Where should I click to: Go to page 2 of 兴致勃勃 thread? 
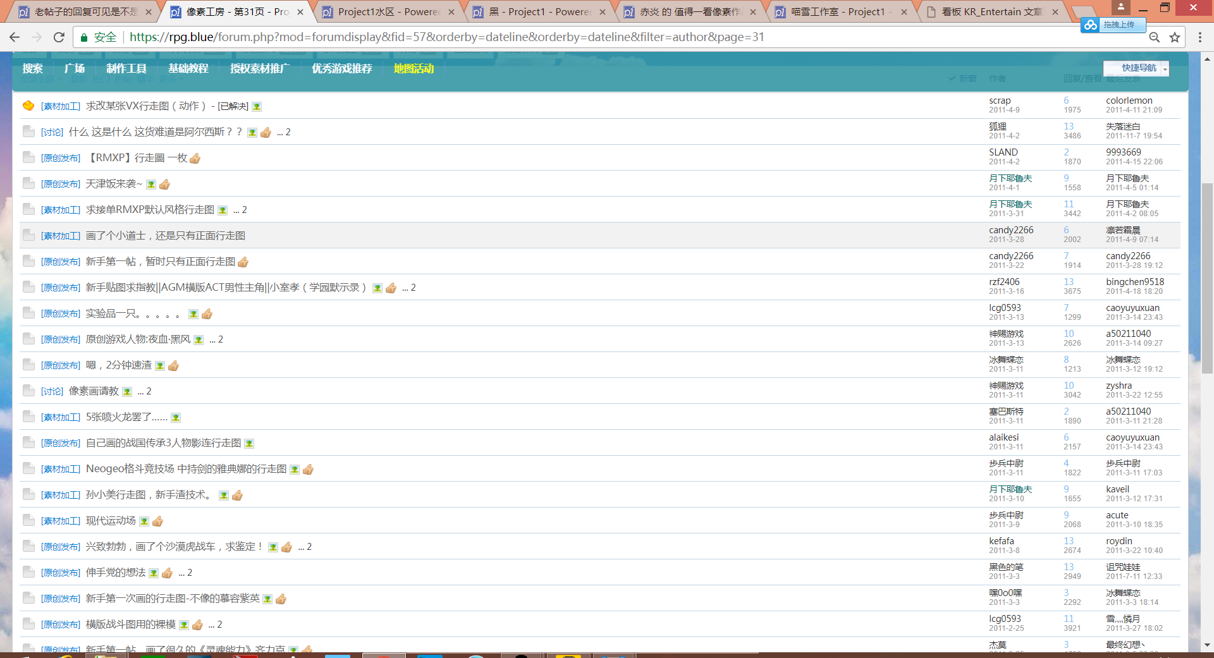[x=309, y=547]
